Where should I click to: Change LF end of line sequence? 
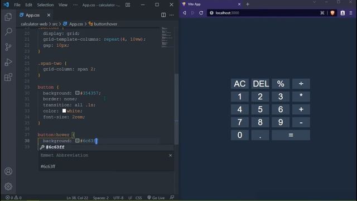130,198
